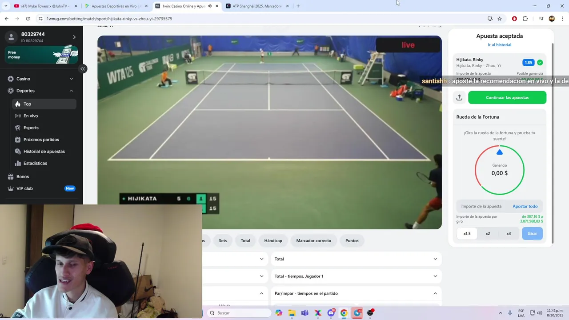Expand the Total market row
This screenshot has width=569, height=320.
pyautogui.click(x=357, y=259)
